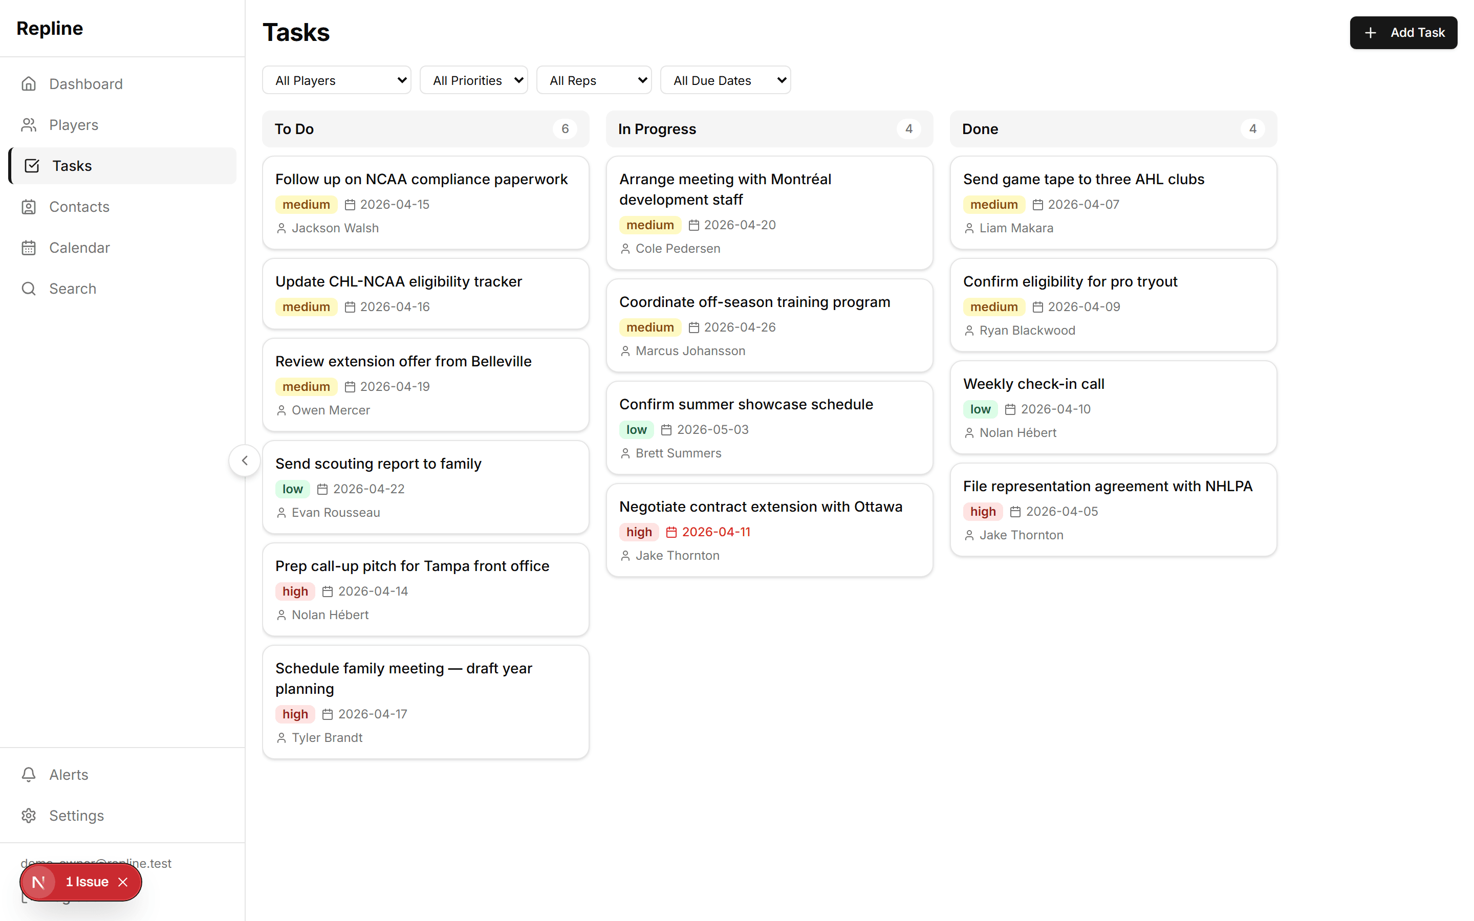The width and height of the screenshot is (1474, 921).
Task: Dismiss the 1 Issue notification
Action: pyautogui.click(x=122, y=882)
